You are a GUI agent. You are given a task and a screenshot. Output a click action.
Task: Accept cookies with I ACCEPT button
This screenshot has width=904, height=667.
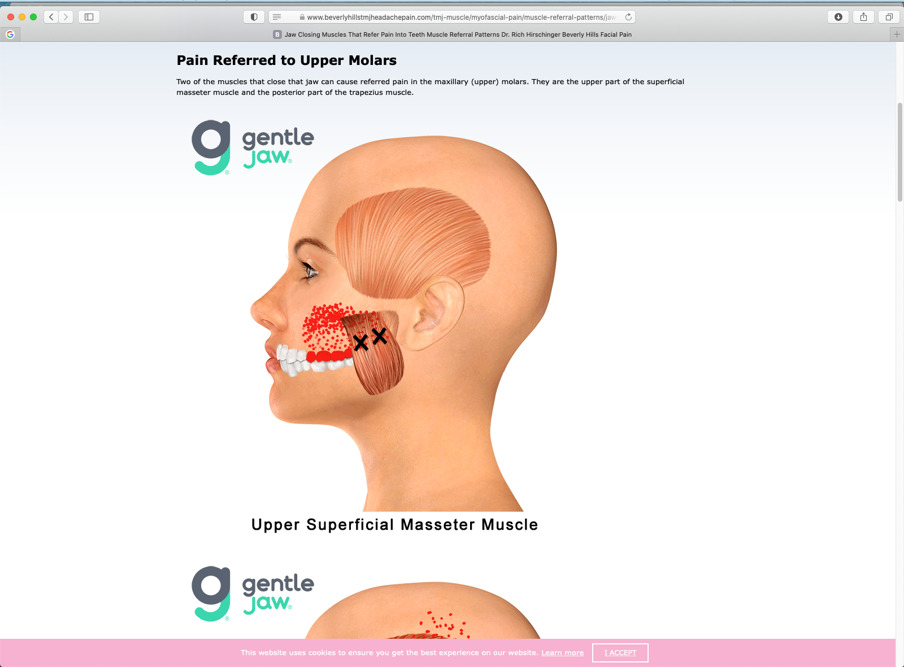(x=620, y=653)
